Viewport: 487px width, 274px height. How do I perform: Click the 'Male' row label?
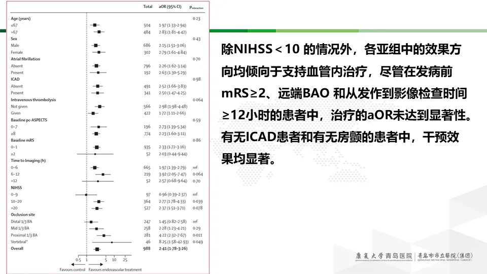[x=15, y=45]
